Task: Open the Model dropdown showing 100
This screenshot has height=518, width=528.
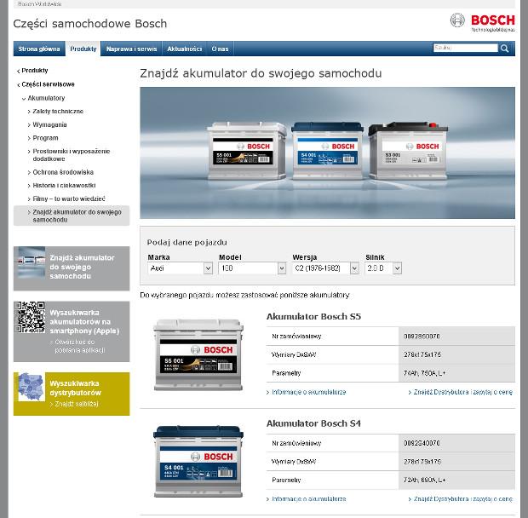Action: (252, 268)
